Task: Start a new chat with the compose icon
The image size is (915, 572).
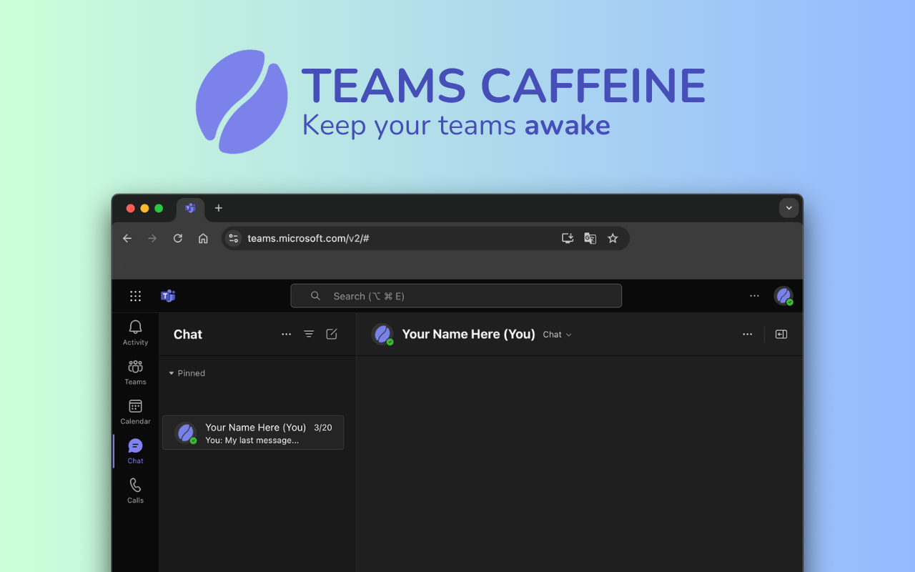Action: (331, 334)
